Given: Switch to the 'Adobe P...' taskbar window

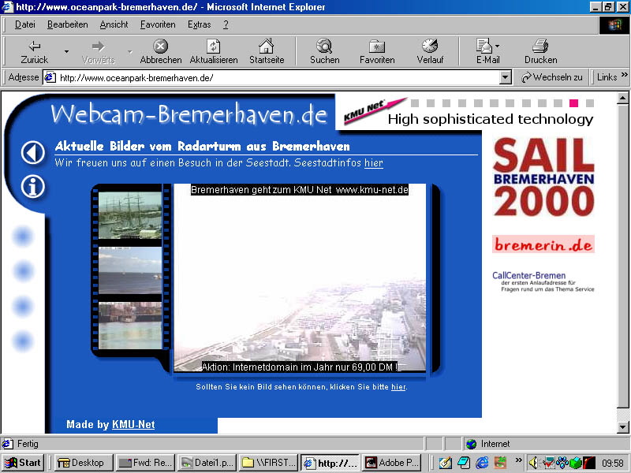Looking at the screenshot, I should [x=391, y=463].
